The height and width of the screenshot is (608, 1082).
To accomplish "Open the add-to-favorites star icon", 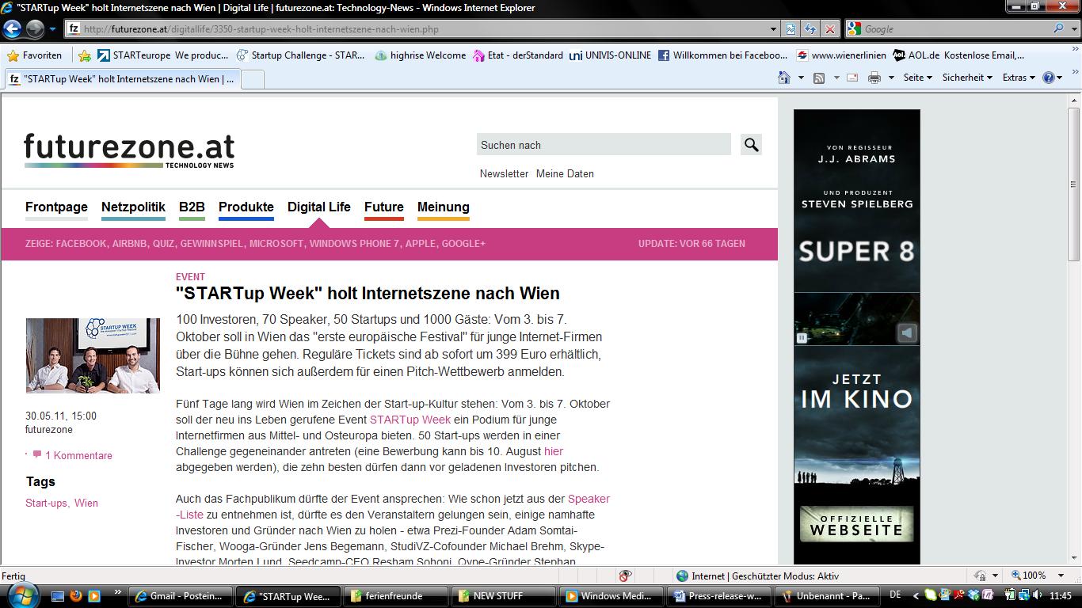I will (x=85, y=55).
